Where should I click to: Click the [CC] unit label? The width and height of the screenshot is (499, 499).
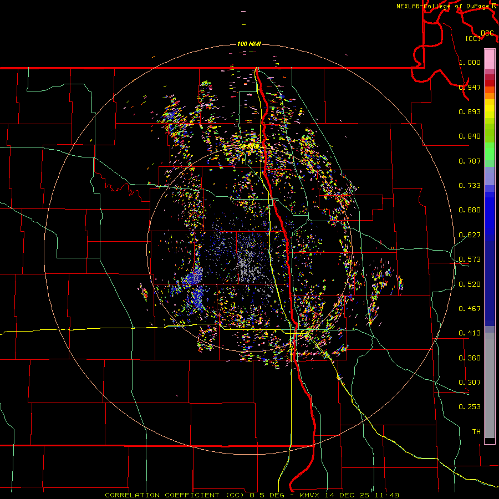473,38
